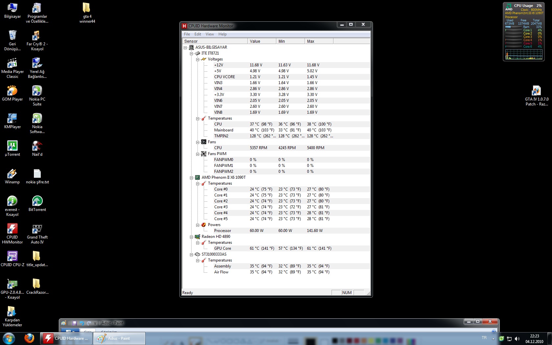Launch Firefox from the taskbar
This screenshot has height=345, width=552.
point(29,338)
